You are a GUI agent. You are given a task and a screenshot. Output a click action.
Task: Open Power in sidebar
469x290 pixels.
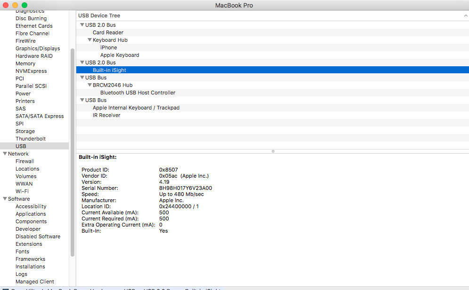(x=23, y=94)
